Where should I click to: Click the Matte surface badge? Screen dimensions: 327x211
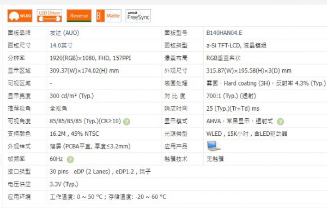point(108,16)
